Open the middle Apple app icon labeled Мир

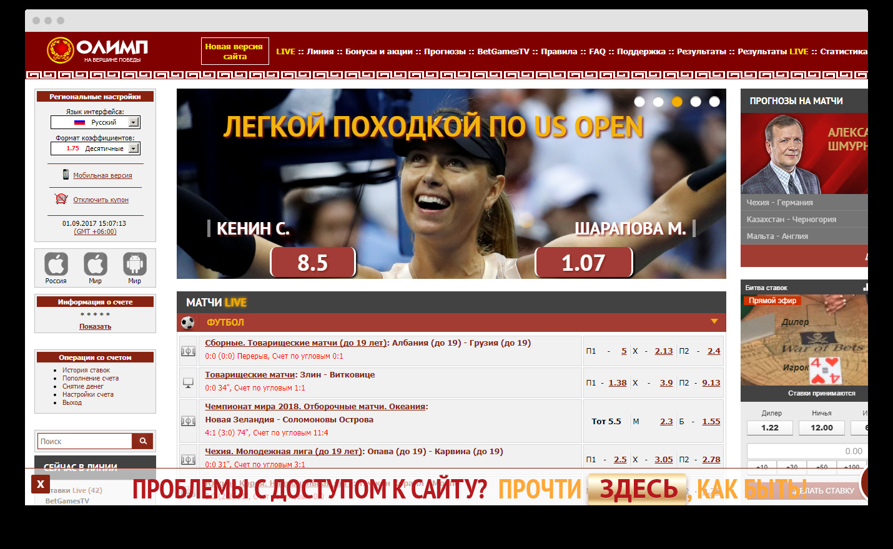coord(96,265)
